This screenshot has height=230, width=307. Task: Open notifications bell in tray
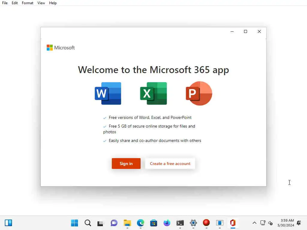(x=299, y=223)
